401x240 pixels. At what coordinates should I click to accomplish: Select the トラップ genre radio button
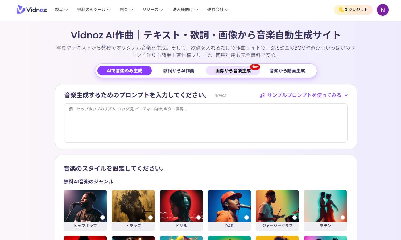(x=151, y=218)
